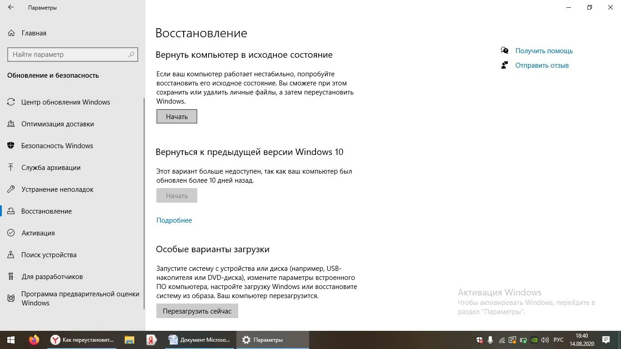Click the Обновление и безопасность category heading

53,75
